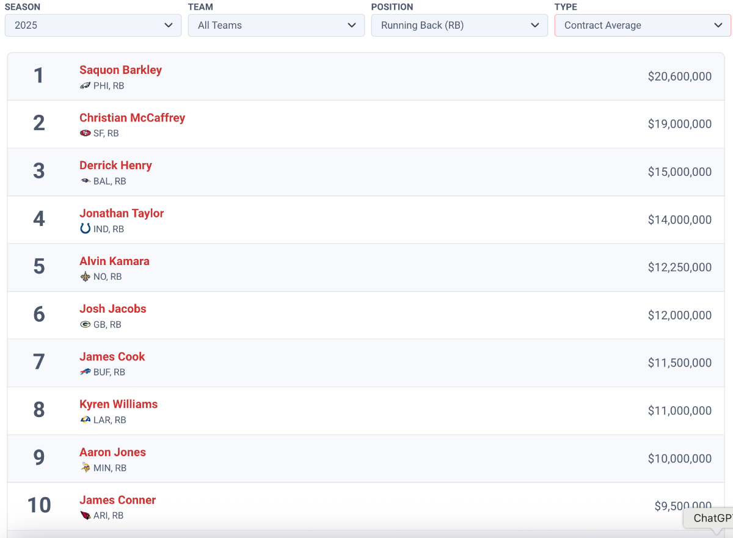The image size is (733, 538).
Task: View Christian McCaffrey's contract details
Action: point(132,118)
